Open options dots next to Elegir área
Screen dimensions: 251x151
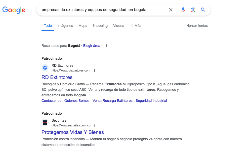[106, 45]
